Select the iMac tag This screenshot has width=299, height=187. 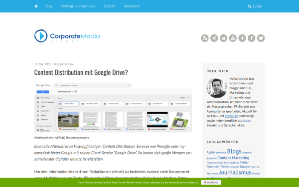pos(209,174)
